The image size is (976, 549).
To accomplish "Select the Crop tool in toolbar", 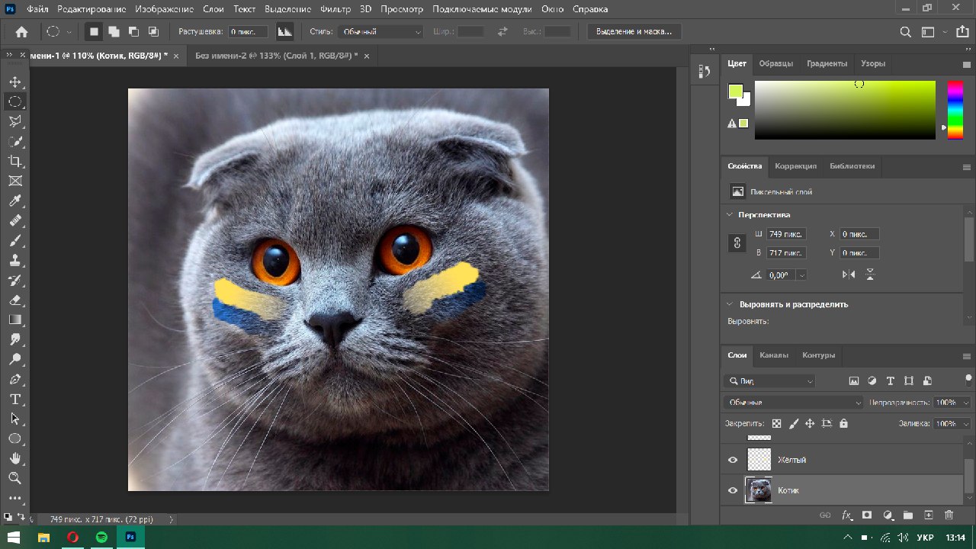I will pos(15,161).
